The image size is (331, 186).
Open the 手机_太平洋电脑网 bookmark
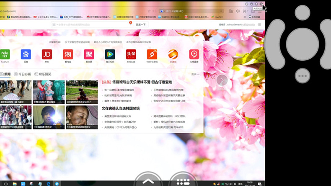point(72,17)
